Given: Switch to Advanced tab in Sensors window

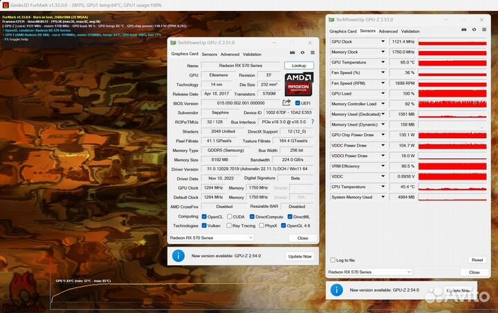Looking at the screenshot, I should (x=388, y=31).
